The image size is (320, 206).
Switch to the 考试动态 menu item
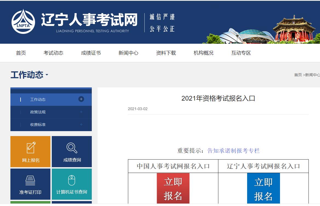pos(54,53)
